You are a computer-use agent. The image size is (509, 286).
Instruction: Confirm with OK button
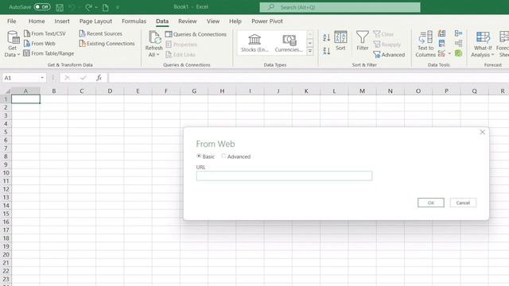(x=431, y=203)
